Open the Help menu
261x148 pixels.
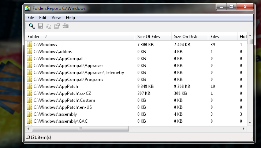[70, 17]
